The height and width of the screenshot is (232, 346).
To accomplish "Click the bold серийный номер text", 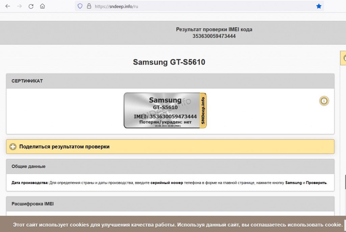I will [x=167, y=183].
